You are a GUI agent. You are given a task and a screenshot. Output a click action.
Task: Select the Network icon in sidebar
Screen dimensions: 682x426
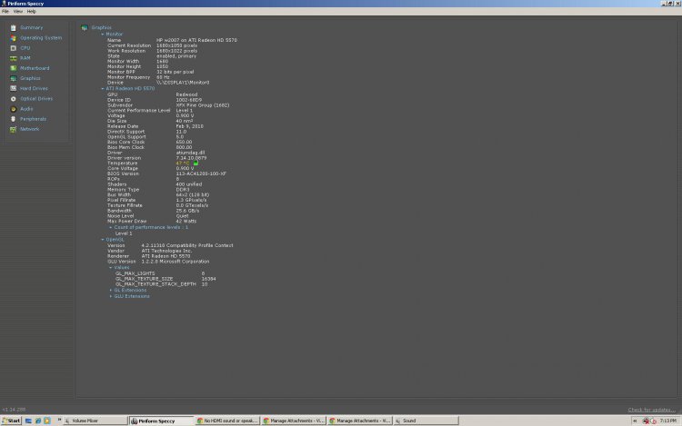pyautogui.click(x=13, y=129)
